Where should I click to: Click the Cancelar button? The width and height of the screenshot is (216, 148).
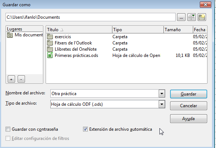click(x=188, y=106)
